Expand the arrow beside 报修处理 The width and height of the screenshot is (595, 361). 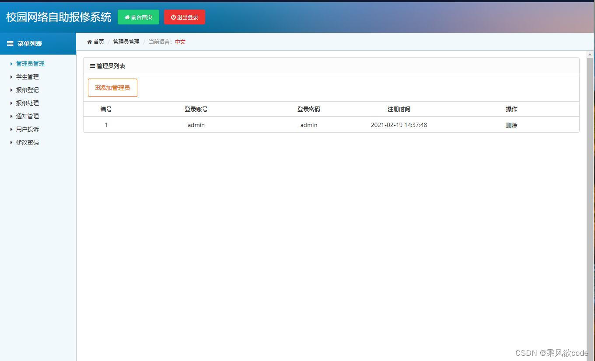click(11, 103)
